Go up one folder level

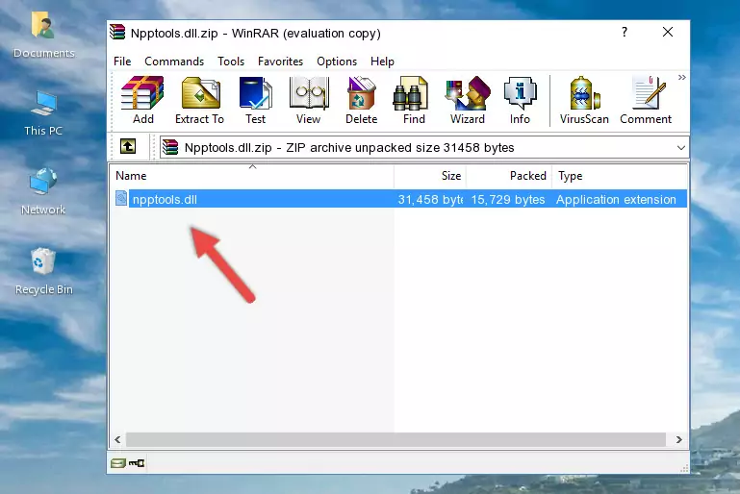[x=128, y=147]
